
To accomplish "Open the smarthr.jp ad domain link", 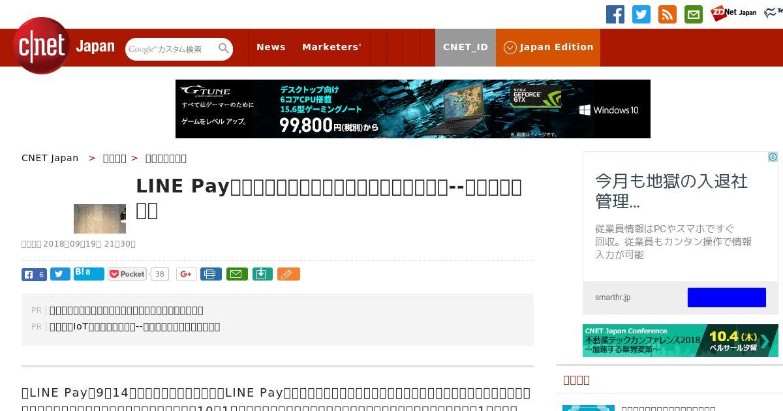I will click(x=613, y=297).
